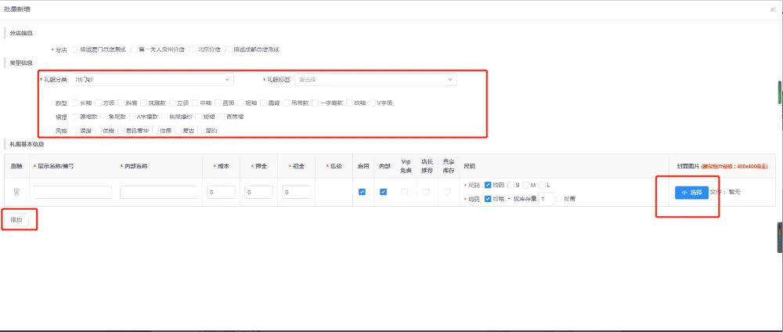Click the 选择 cover image upload button

(691, 192)
